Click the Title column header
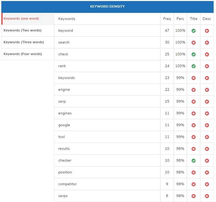216x202 pixels. pyautogui.click(x=194, y=19)
